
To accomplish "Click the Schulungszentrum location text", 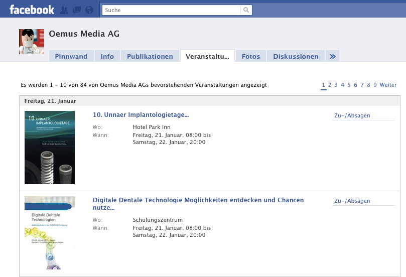I will click(x=158, y=220).
